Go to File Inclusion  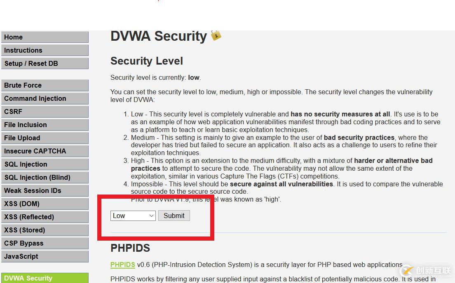(45, 125)
